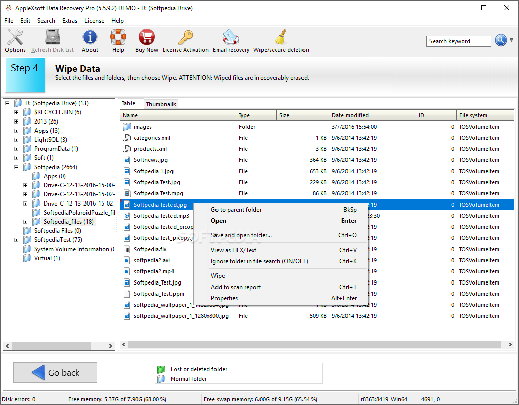Click the images folder icon
The image size is (519, 405).
pyautogui.click(x=127, y=127)
